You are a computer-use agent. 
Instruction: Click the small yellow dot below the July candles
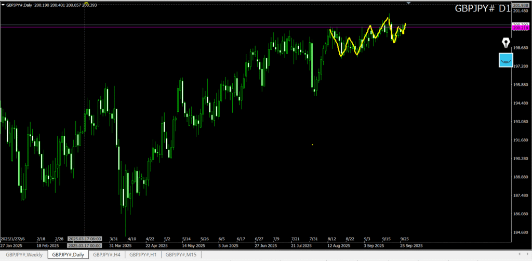point(312,145)
